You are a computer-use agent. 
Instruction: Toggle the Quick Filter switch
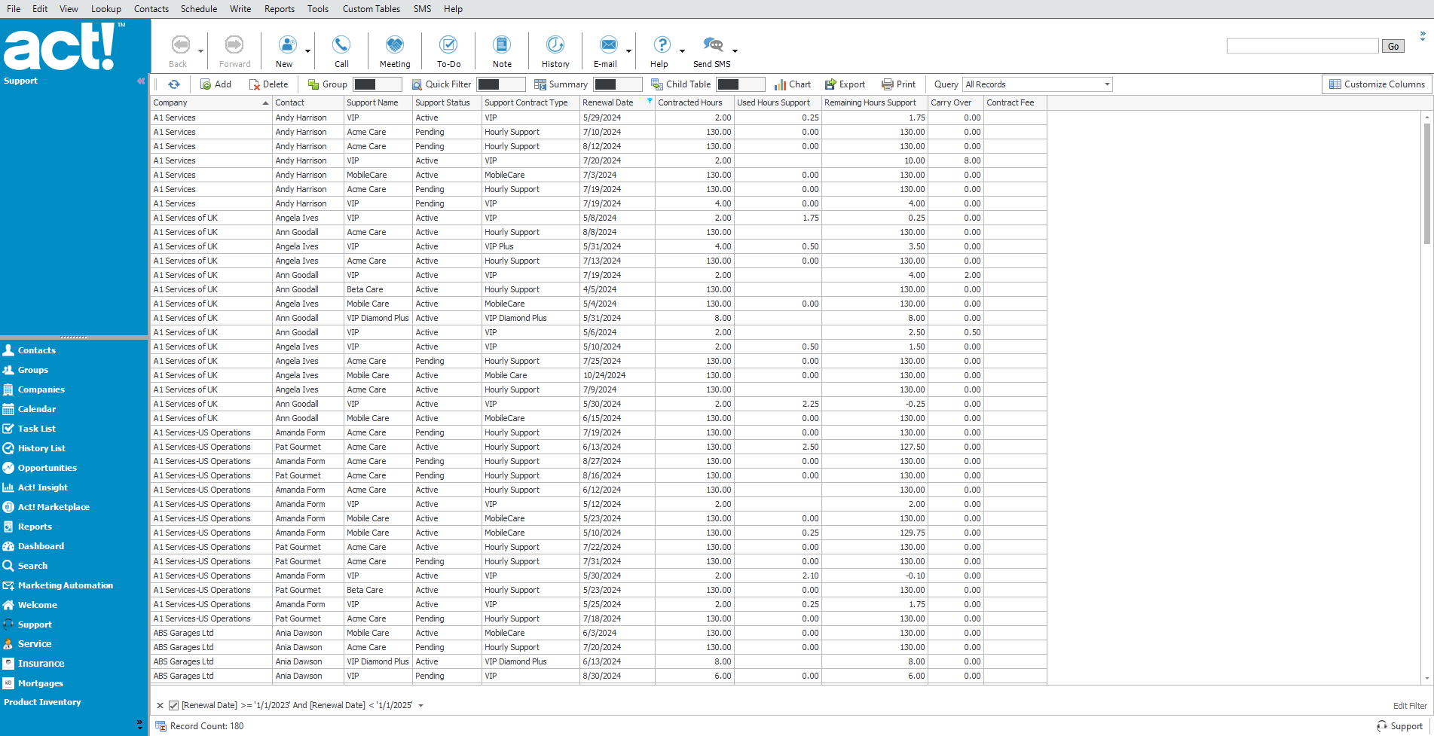[501, 84]
